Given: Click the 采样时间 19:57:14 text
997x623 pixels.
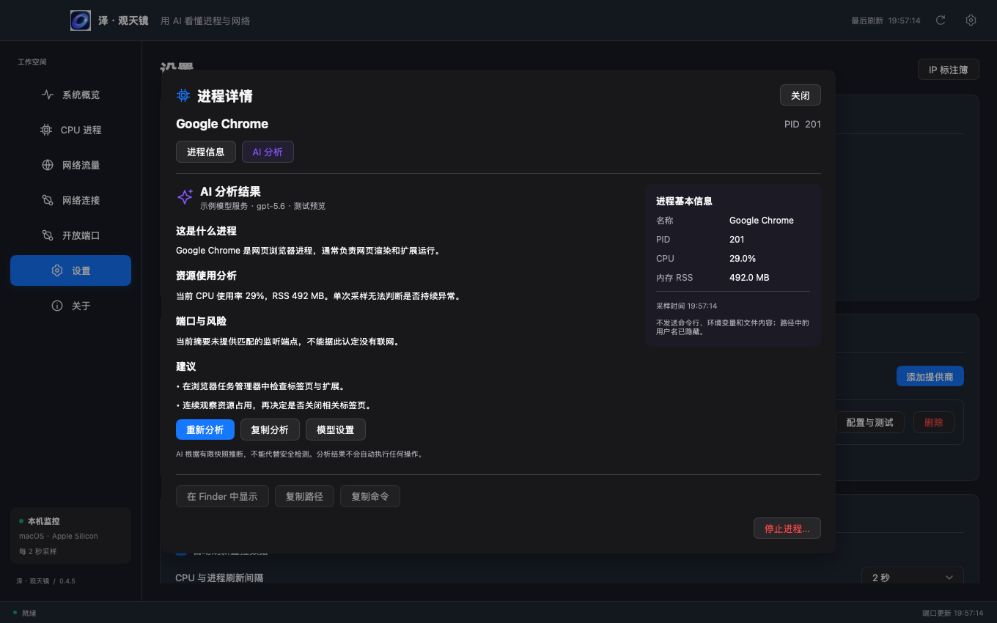Looking at the screenshot, I should pos(687,306).
